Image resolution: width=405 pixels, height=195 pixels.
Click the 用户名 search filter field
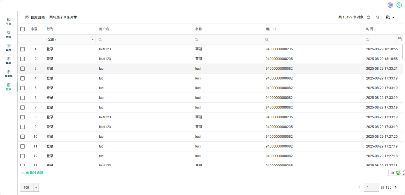coord(145,39)
